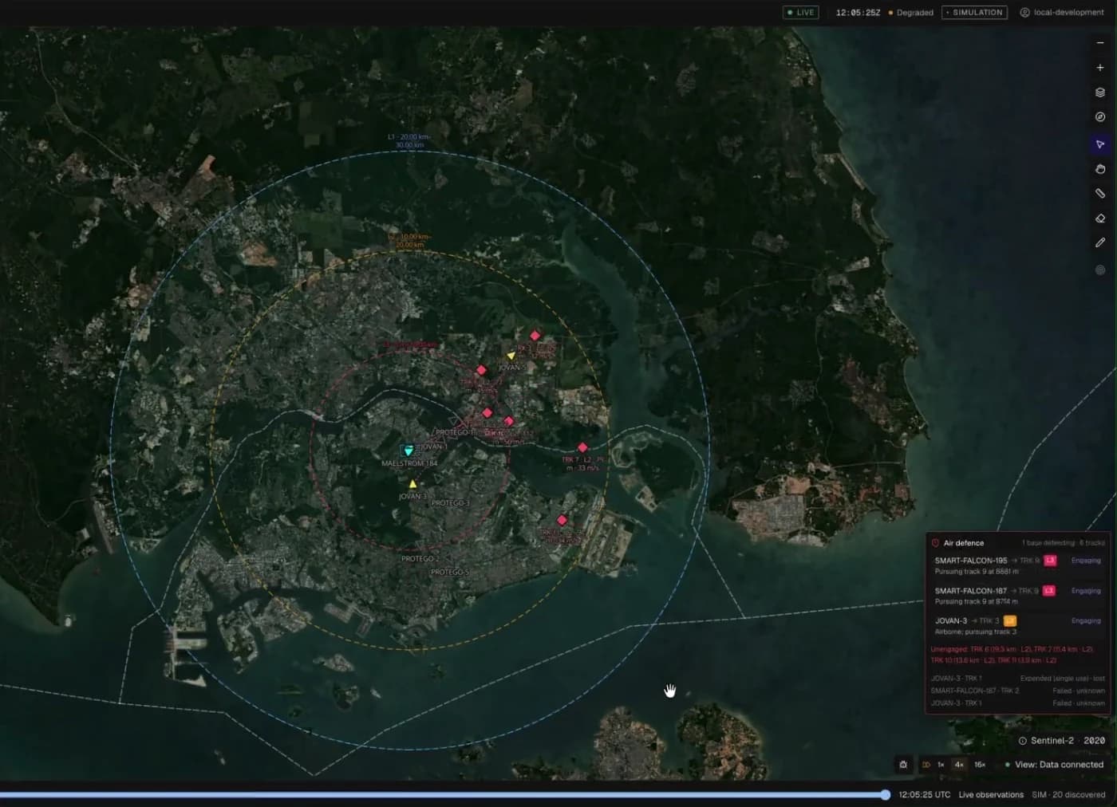Viewport: 1117px width, 807px height.
Task: Click the Sentinel-2 2020 imagery label
Action: tap(1068, 741)
